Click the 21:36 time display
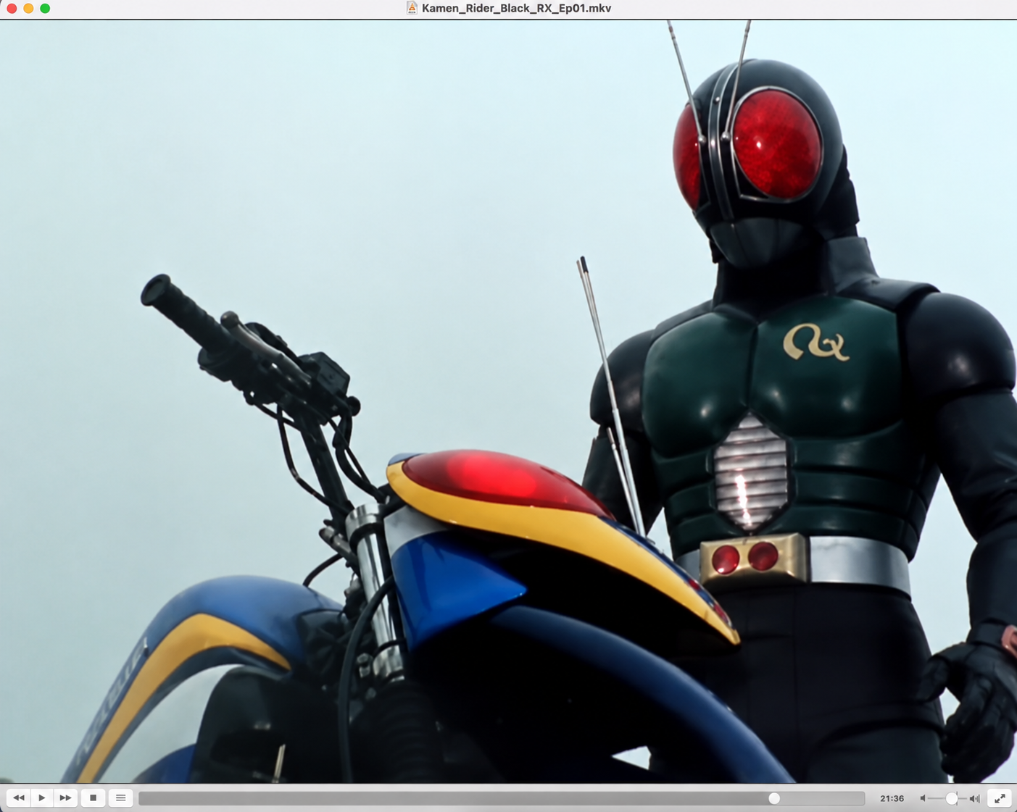This screenshot has width=1017, height=812. point(892,798)
